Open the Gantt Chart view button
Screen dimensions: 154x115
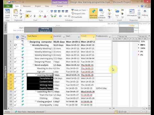pyautogui.click(x=7, y=14)
